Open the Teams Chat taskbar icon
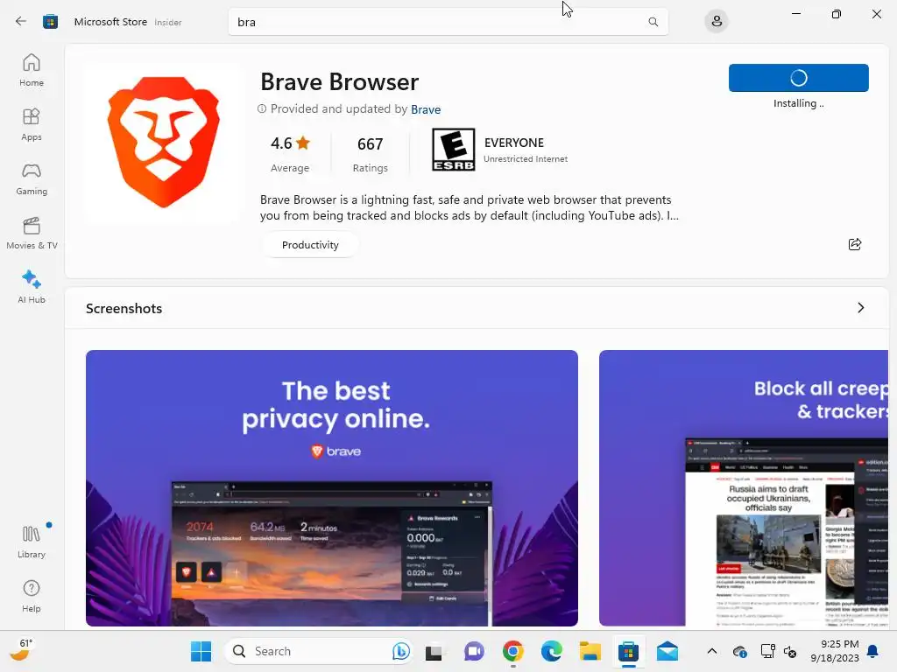Viewport: 897px width, 672px height. [474, 651]
